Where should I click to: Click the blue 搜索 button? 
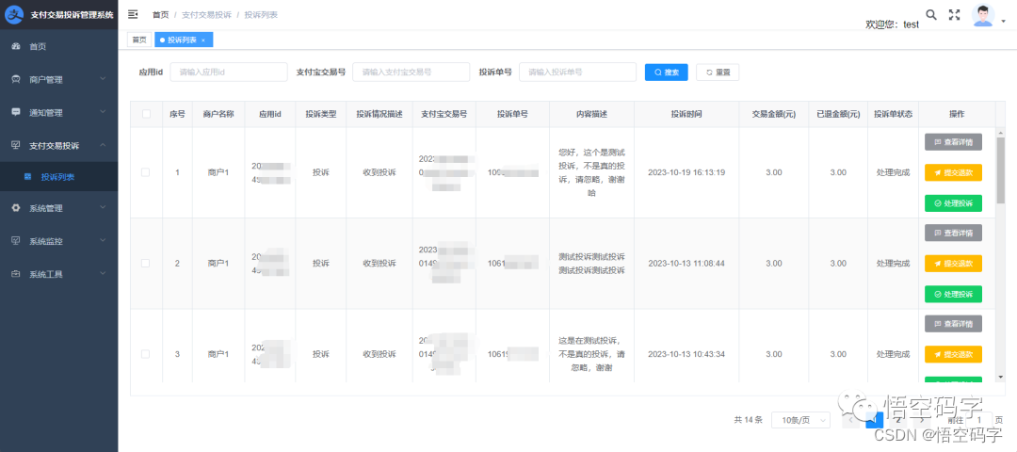click(x=666, y=72)
